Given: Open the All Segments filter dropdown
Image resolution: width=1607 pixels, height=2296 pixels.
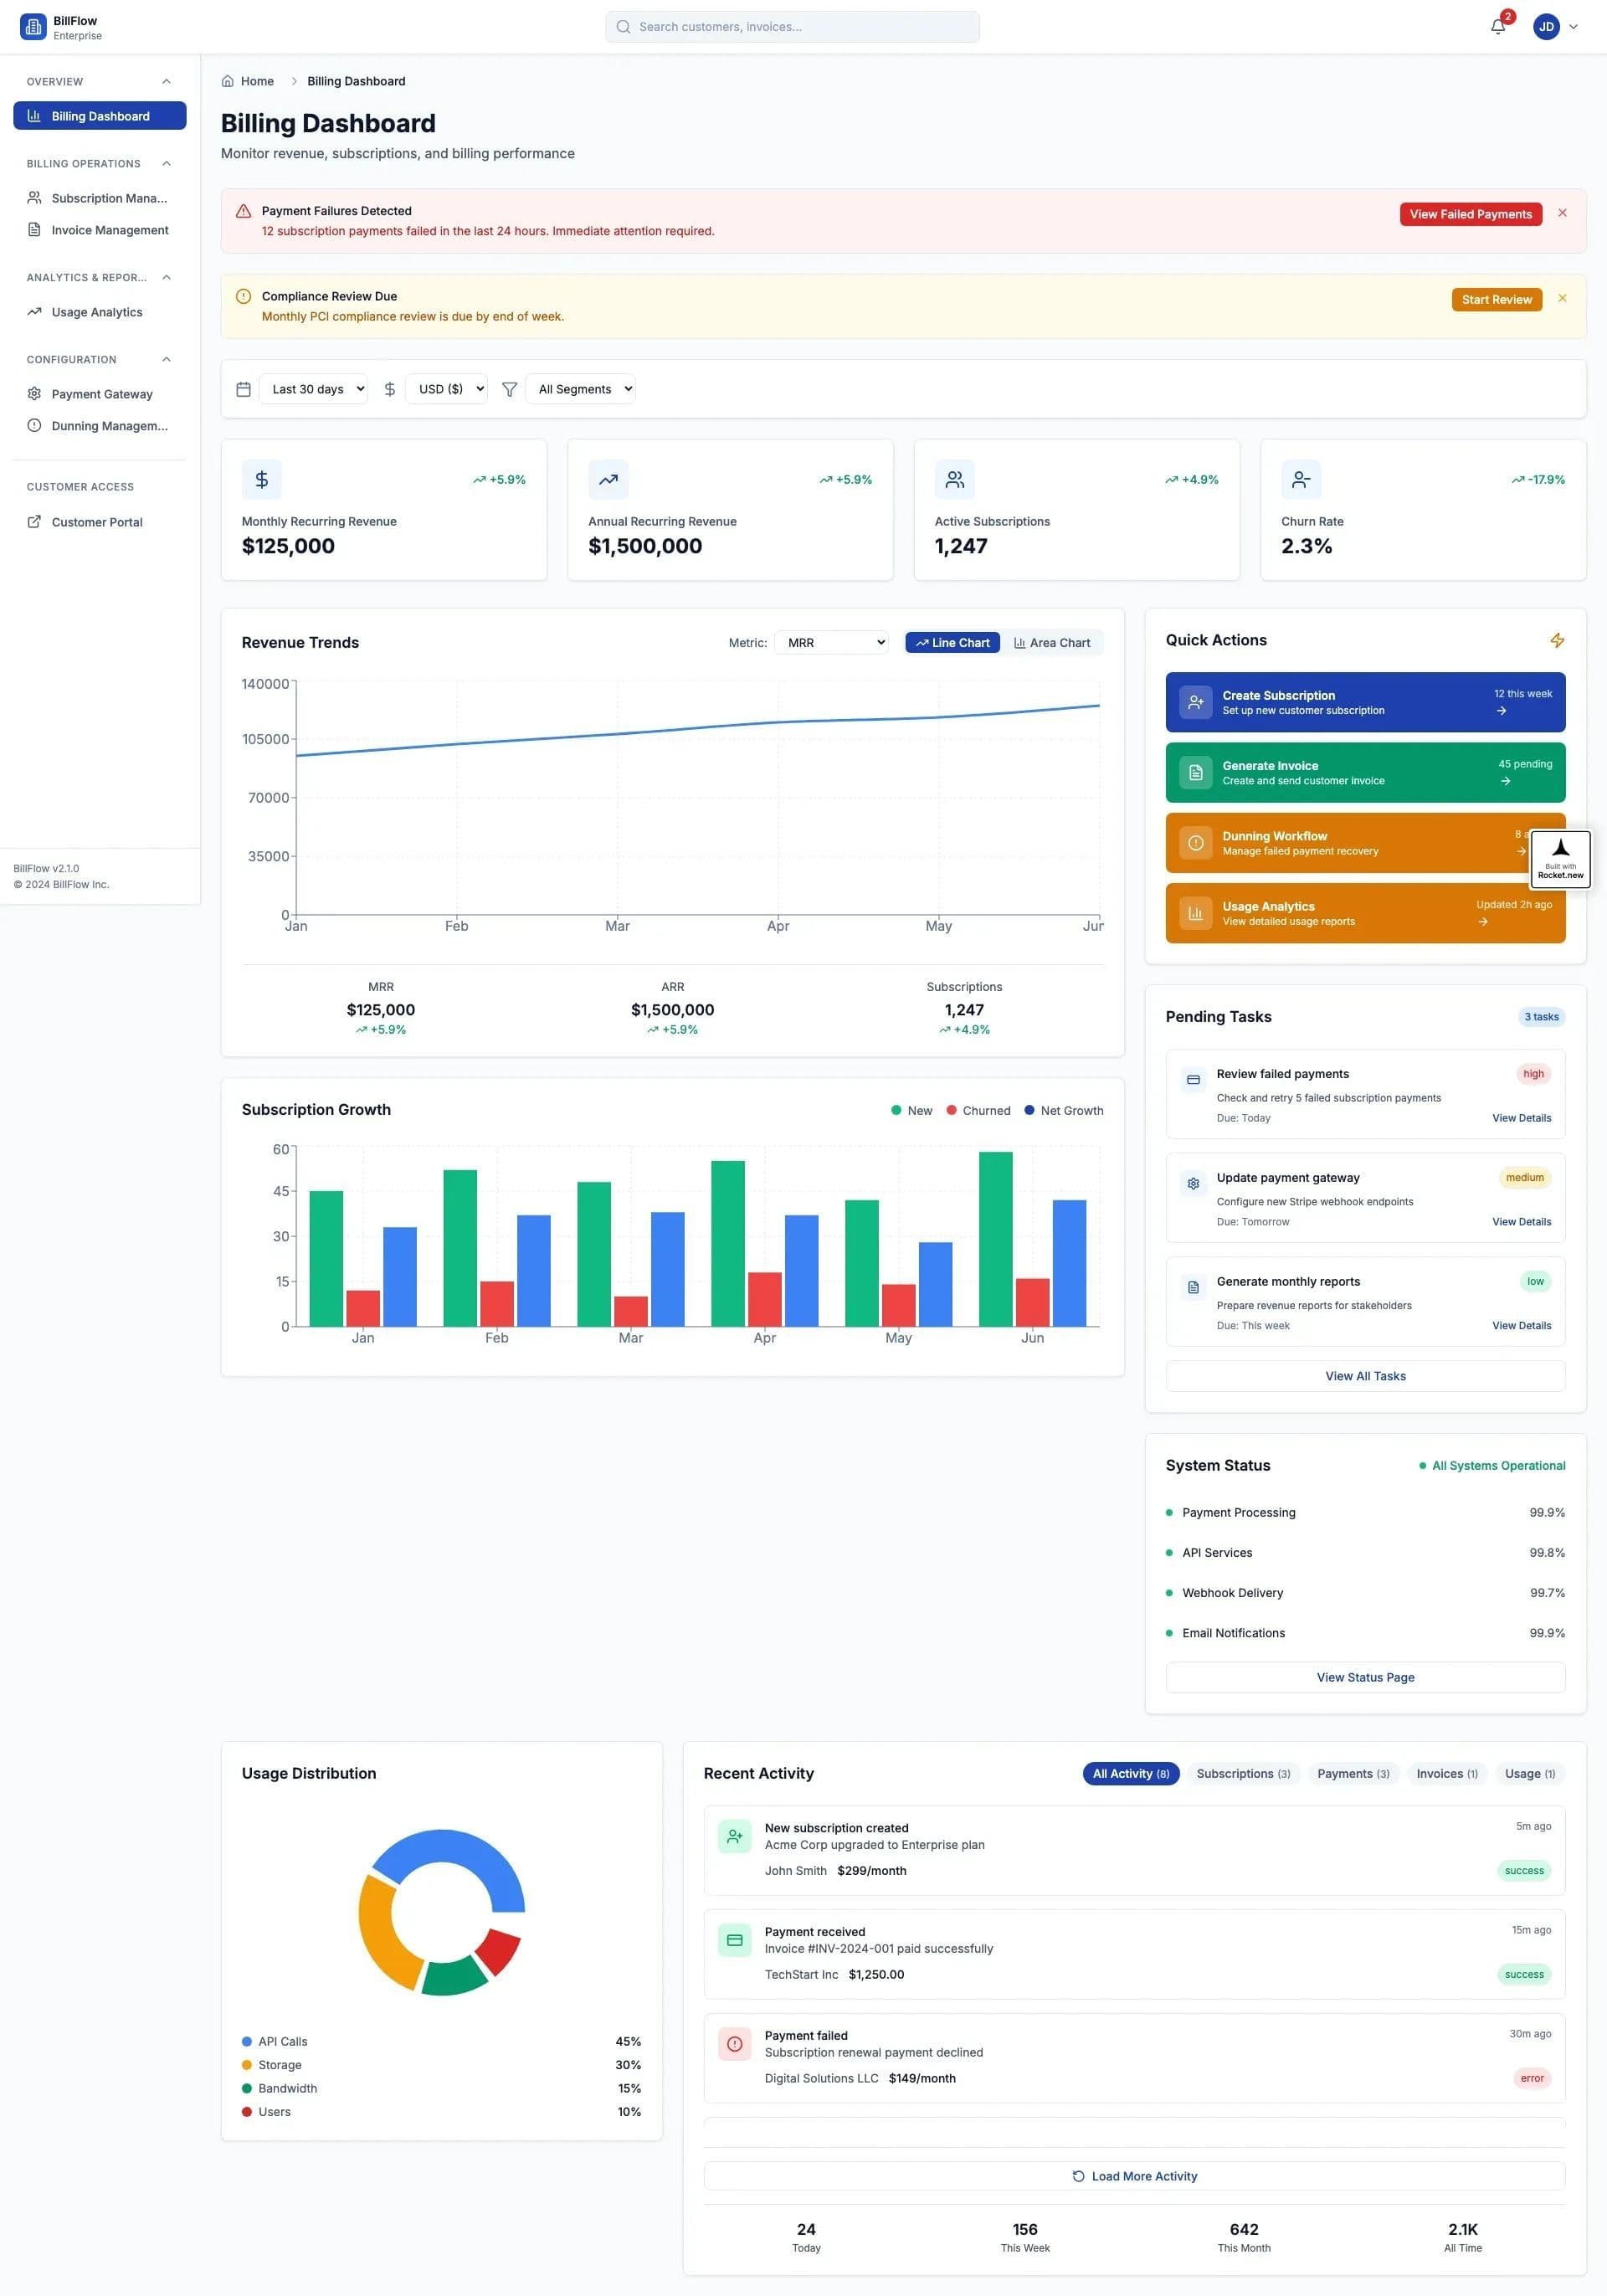Looking at the screenshot, I should point(580,389).
